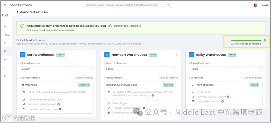
Task: Click the mkartoumeh@noon.com email text
Action: pyautogui.click(x=43, y=109)
